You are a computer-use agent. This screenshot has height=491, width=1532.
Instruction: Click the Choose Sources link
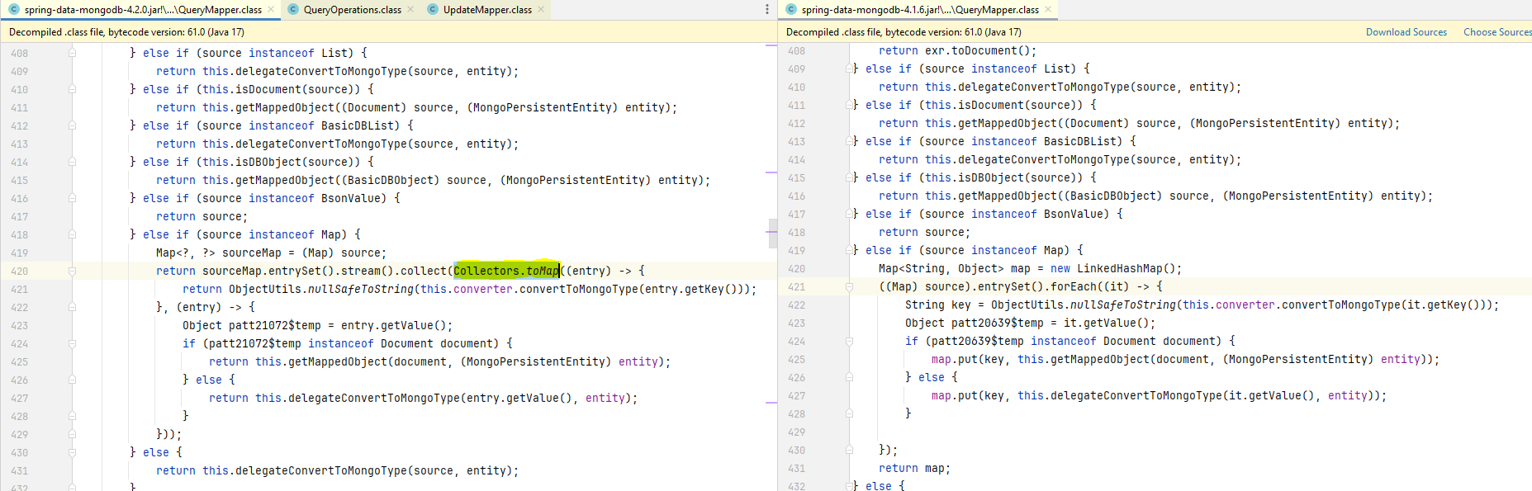1496,32
